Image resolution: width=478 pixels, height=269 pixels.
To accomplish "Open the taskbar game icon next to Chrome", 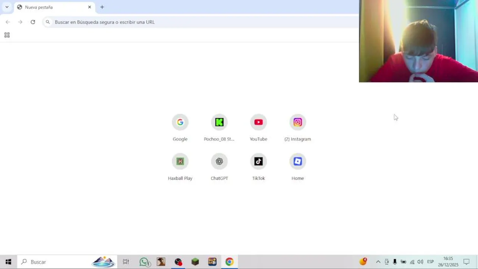I will tap(212, 262).
